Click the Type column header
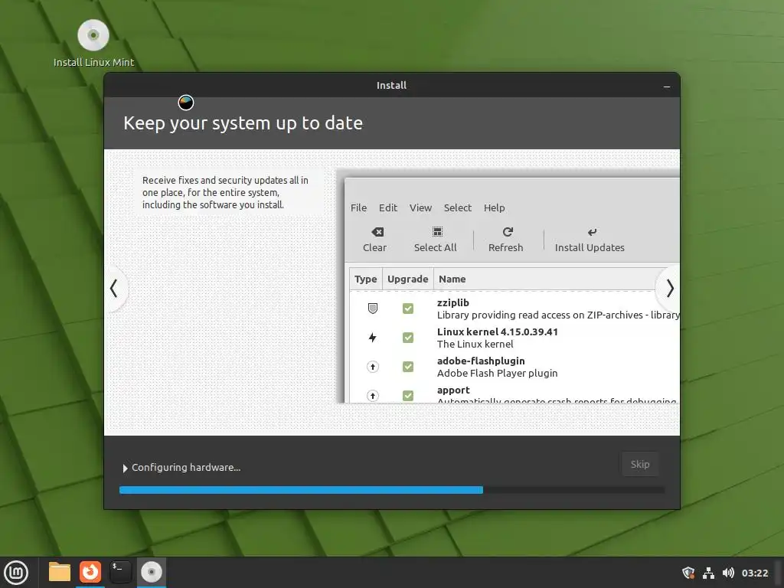The height and width of the screenshot is (588, 784). [x=365, y=279]
